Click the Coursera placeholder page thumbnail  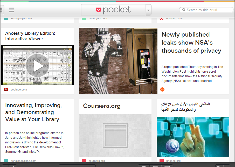coord(115,135)
